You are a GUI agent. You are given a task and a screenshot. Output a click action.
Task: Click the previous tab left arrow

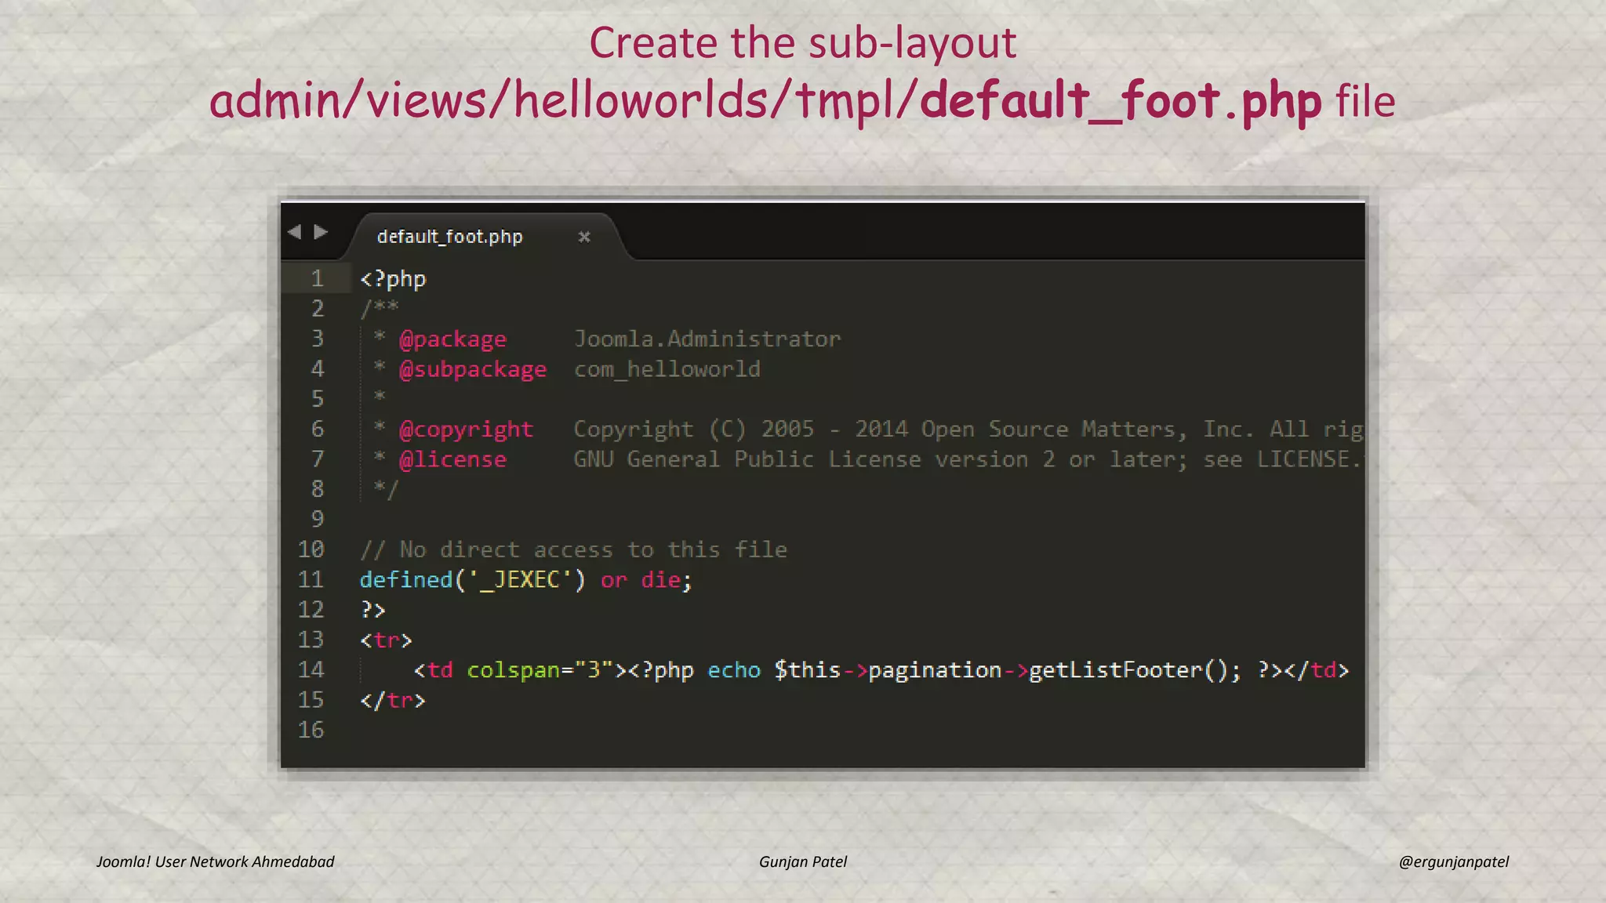(x=295, y=232)
